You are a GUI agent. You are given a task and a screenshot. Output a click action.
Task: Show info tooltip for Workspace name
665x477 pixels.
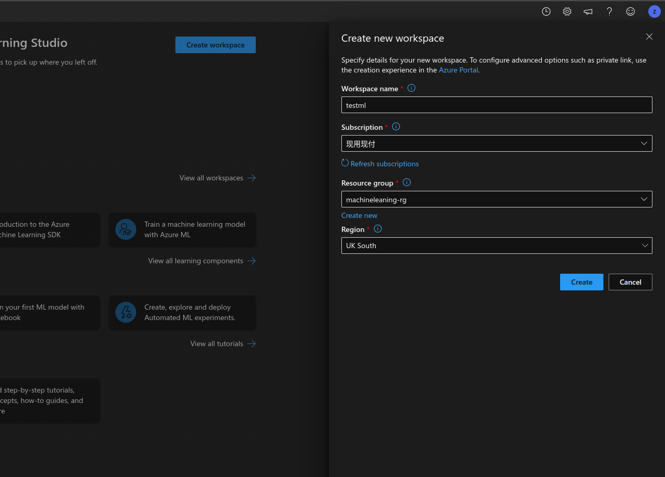pos(411,88)
